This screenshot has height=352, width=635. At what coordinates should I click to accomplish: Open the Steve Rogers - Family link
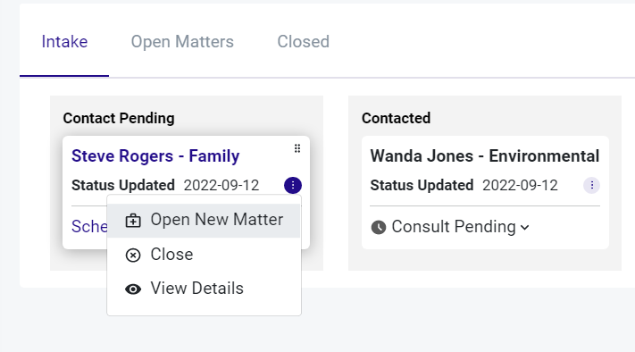(x=155, y=156)
